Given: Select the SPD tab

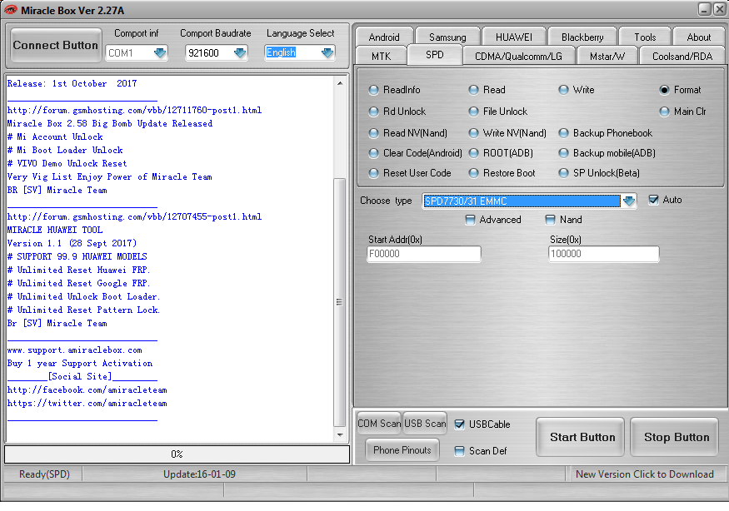Looking at the screenshot, I should pyautogui.click(x=435, y=55).
